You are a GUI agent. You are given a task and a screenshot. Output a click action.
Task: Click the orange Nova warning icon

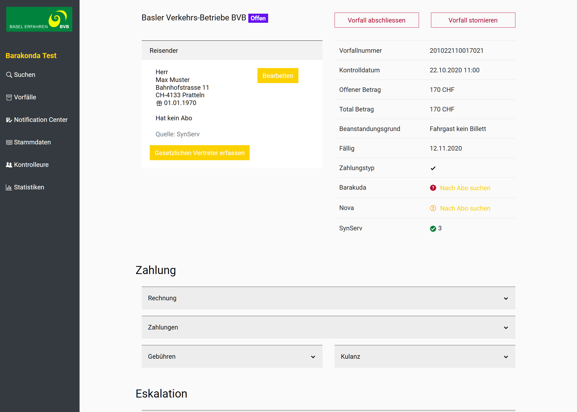click(x=433, y=208)
